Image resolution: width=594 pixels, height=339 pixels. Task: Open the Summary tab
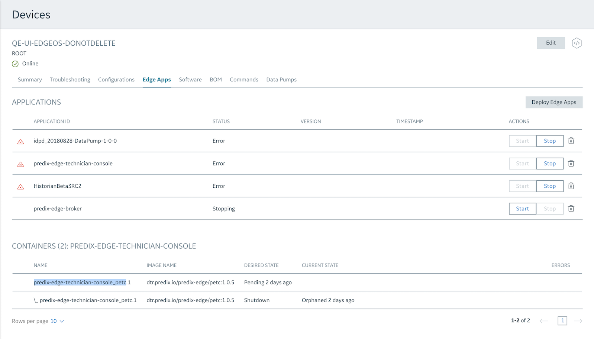pyautogui.click(x=30, y=80)
